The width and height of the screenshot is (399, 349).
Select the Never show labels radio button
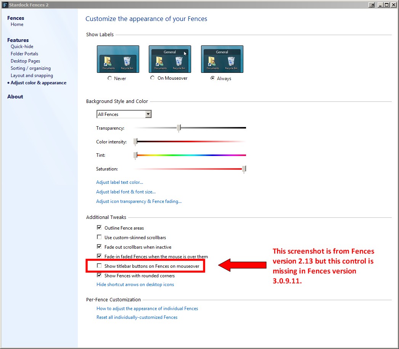pos(110,78)
